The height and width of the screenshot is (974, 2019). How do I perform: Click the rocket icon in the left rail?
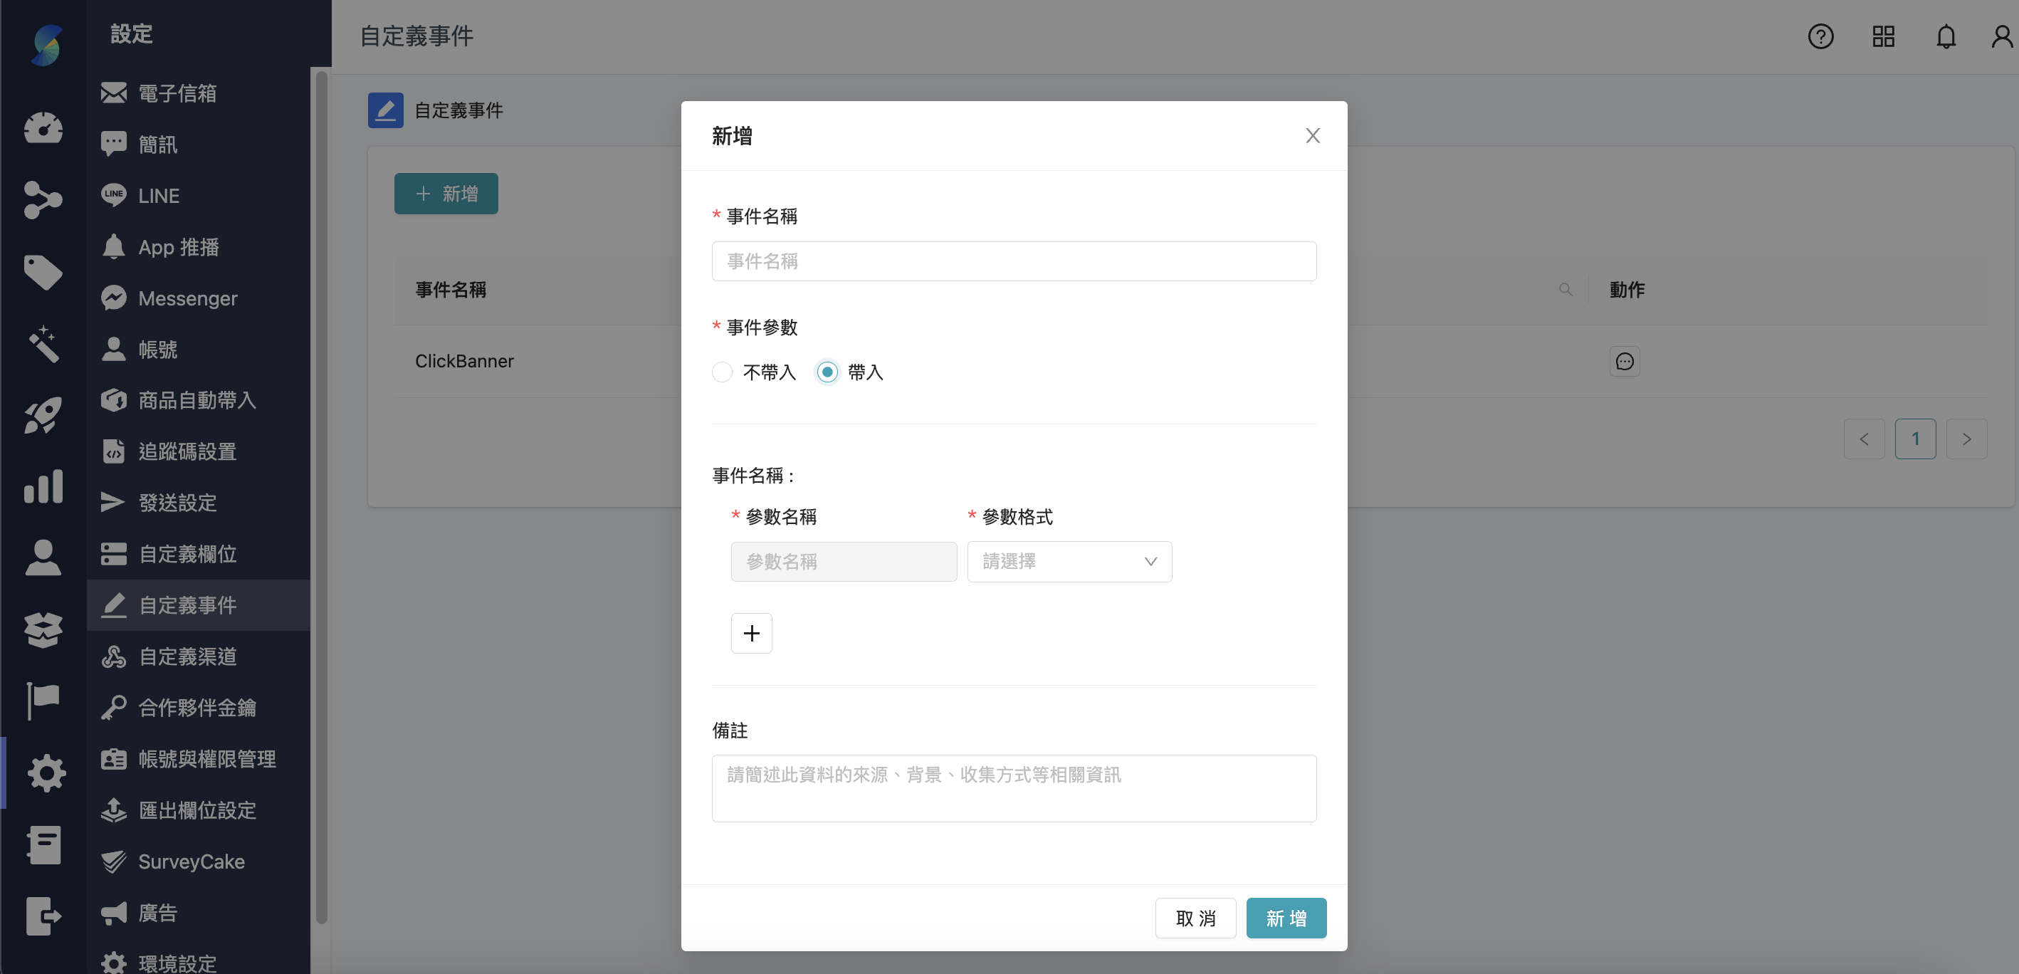(x=43, y=414)
